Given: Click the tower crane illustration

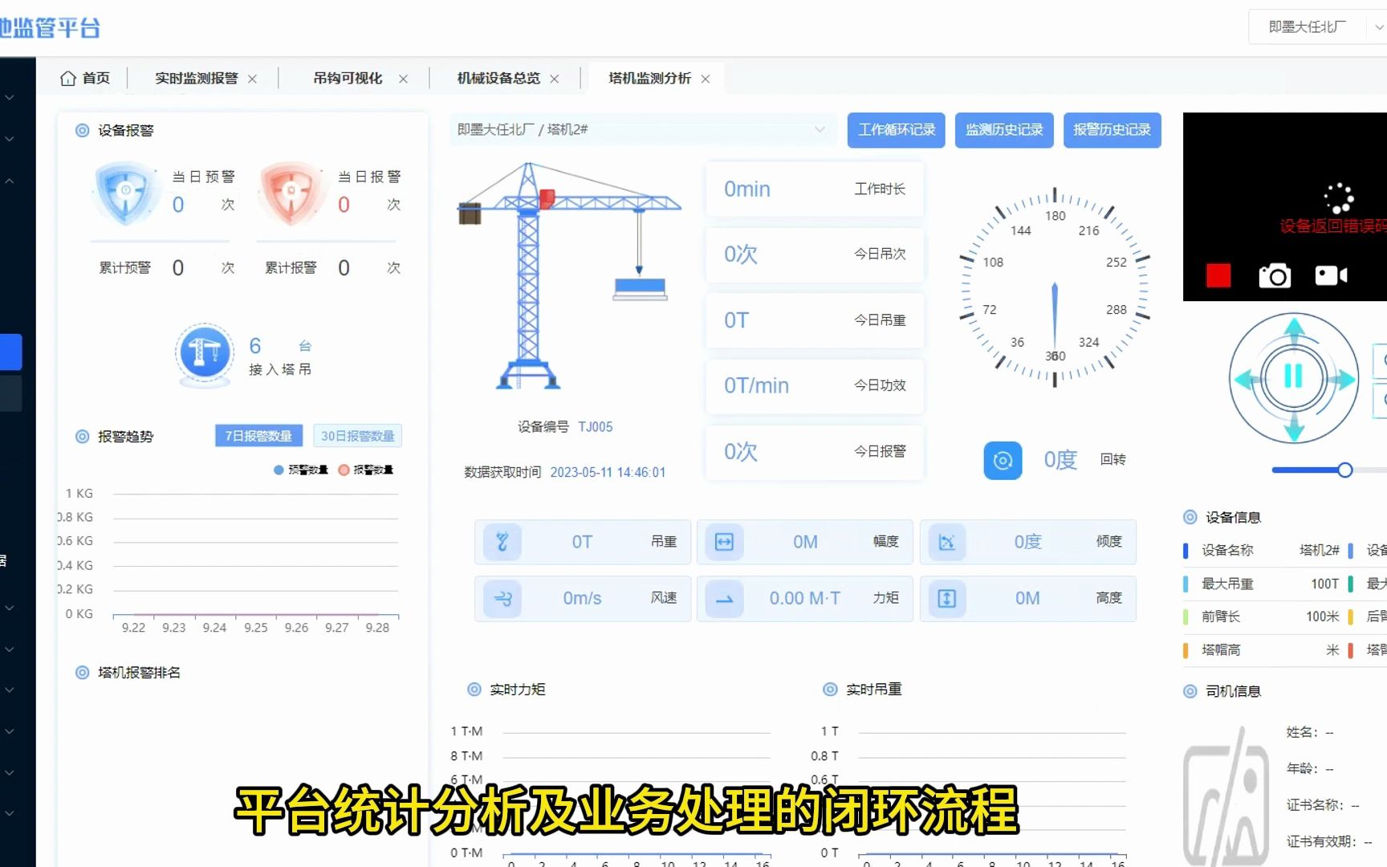Looking at the screenshot, I should 570,276.
